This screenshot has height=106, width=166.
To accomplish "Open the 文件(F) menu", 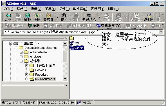I will click(x=8, y=9).
